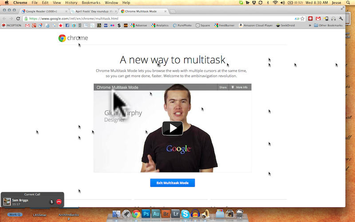The image size is (355, 222).
Task: Open the Amazon Cloud Player bookmark
Action: (256, 25)
